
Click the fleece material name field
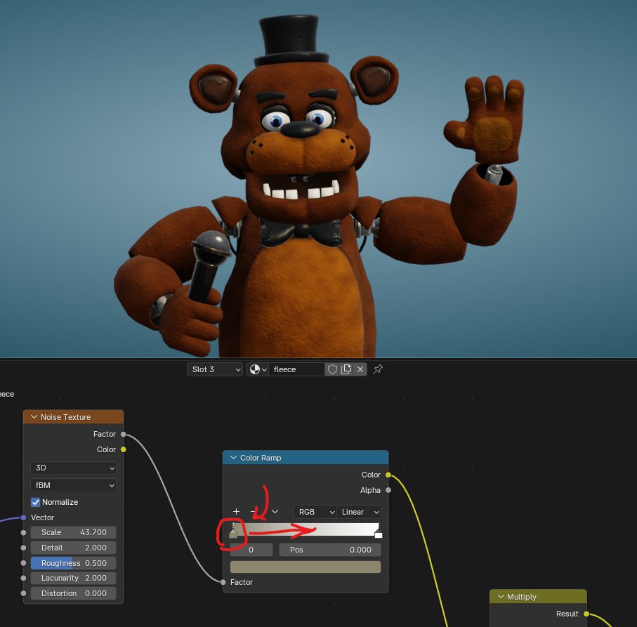point(296,369)
